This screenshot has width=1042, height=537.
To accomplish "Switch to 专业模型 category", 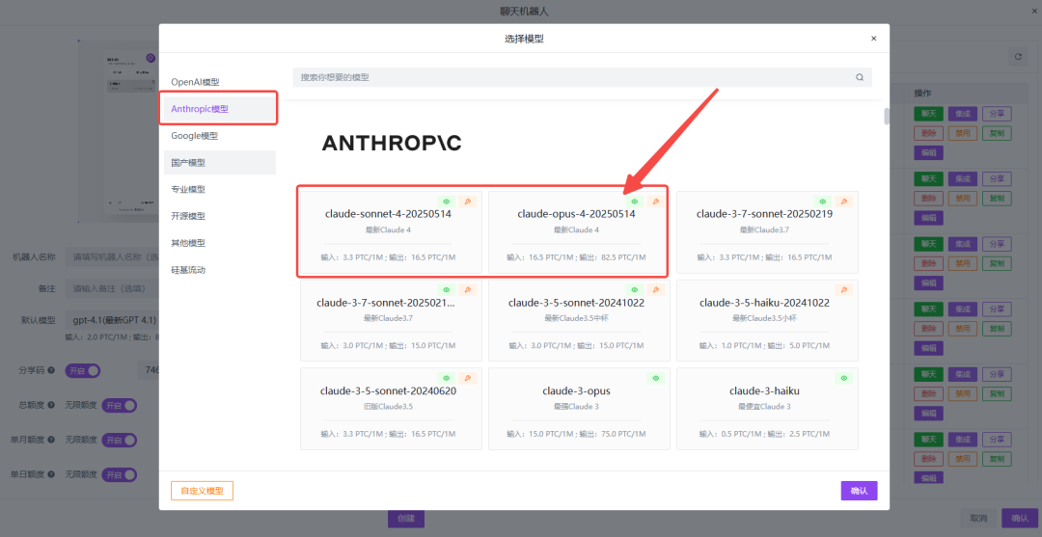I will click(220, 189).
